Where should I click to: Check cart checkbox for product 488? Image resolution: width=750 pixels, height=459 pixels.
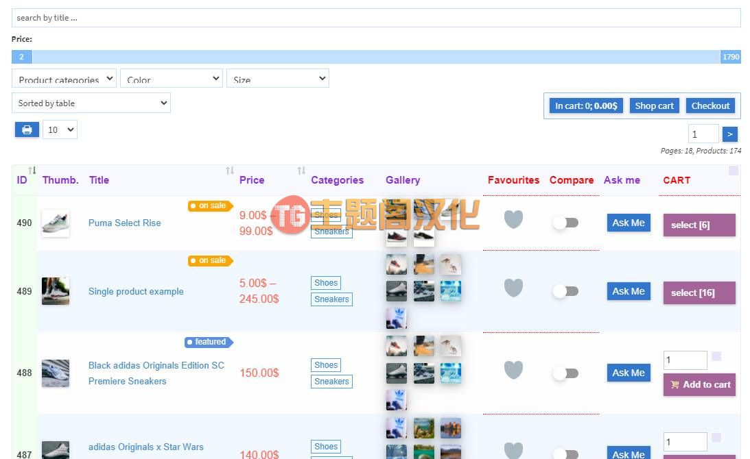tap(716, 356)
